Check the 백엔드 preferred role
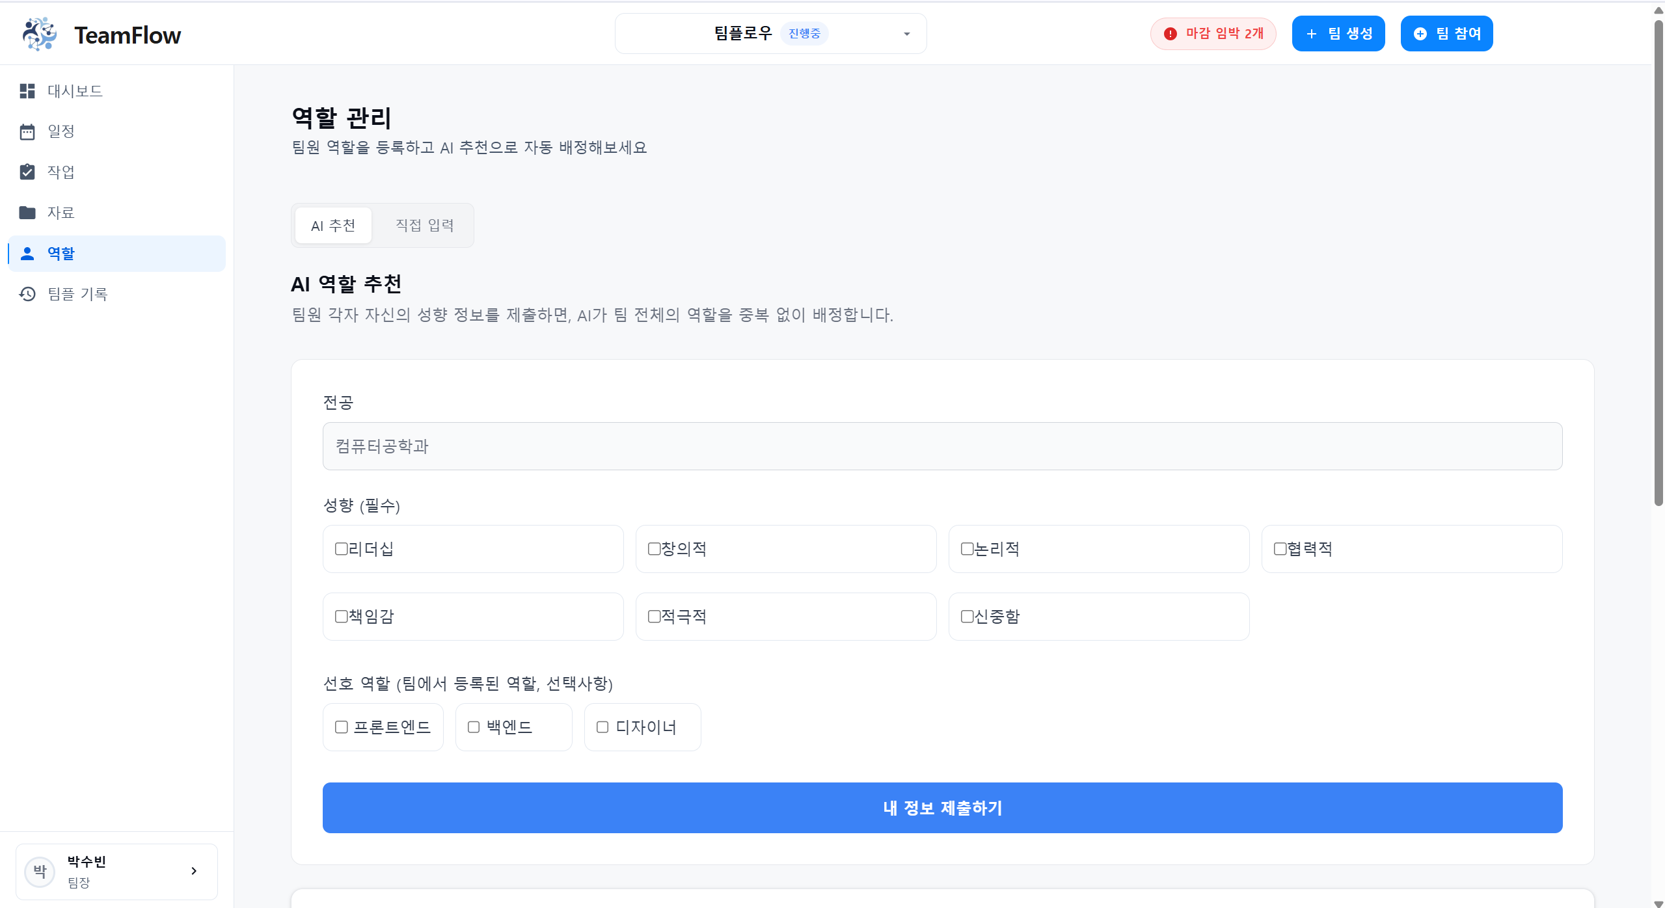The image size is (1665, 908). click(x=474, y=727)
